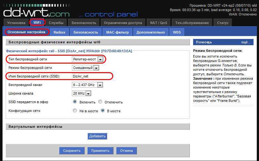Go to the Статус tab
259x161 pixels.
(223, 23)
